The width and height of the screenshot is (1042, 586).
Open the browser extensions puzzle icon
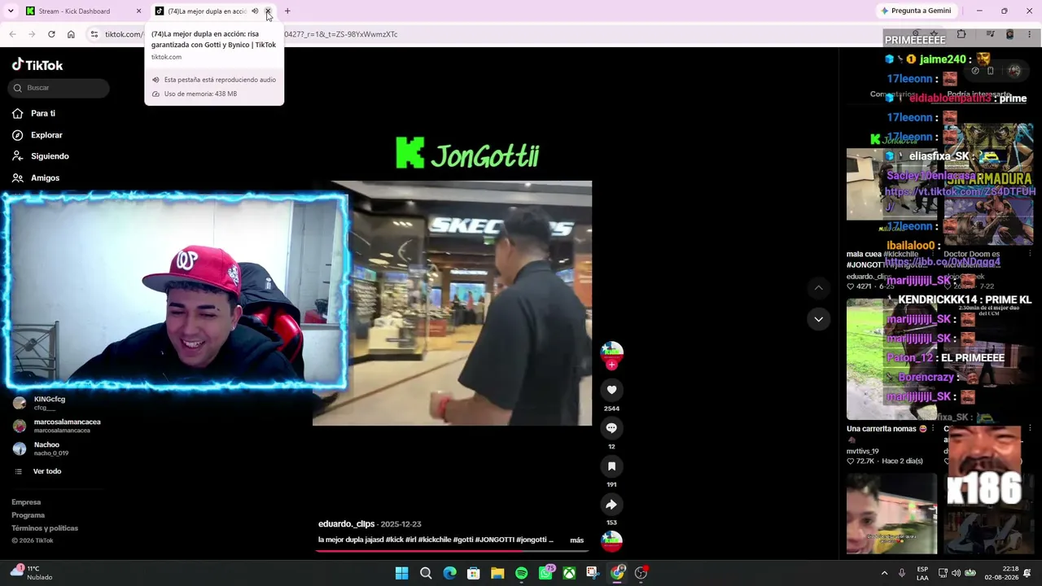tap(961, 34)
